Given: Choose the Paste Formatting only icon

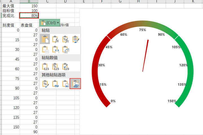Looking at the screenshot, I should point(45,84).
